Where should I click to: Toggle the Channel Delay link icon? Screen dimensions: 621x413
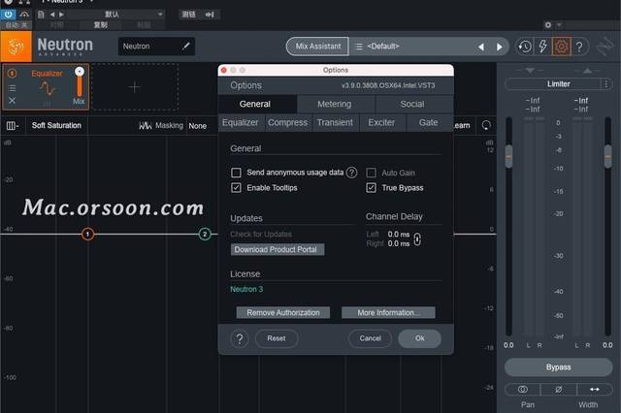click(417, 238)
